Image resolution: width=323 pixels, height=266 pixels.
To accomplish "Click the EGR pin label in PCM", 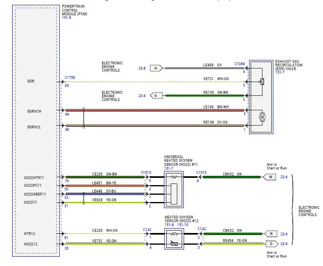I will pyautogui.click(x=31, y=81).
